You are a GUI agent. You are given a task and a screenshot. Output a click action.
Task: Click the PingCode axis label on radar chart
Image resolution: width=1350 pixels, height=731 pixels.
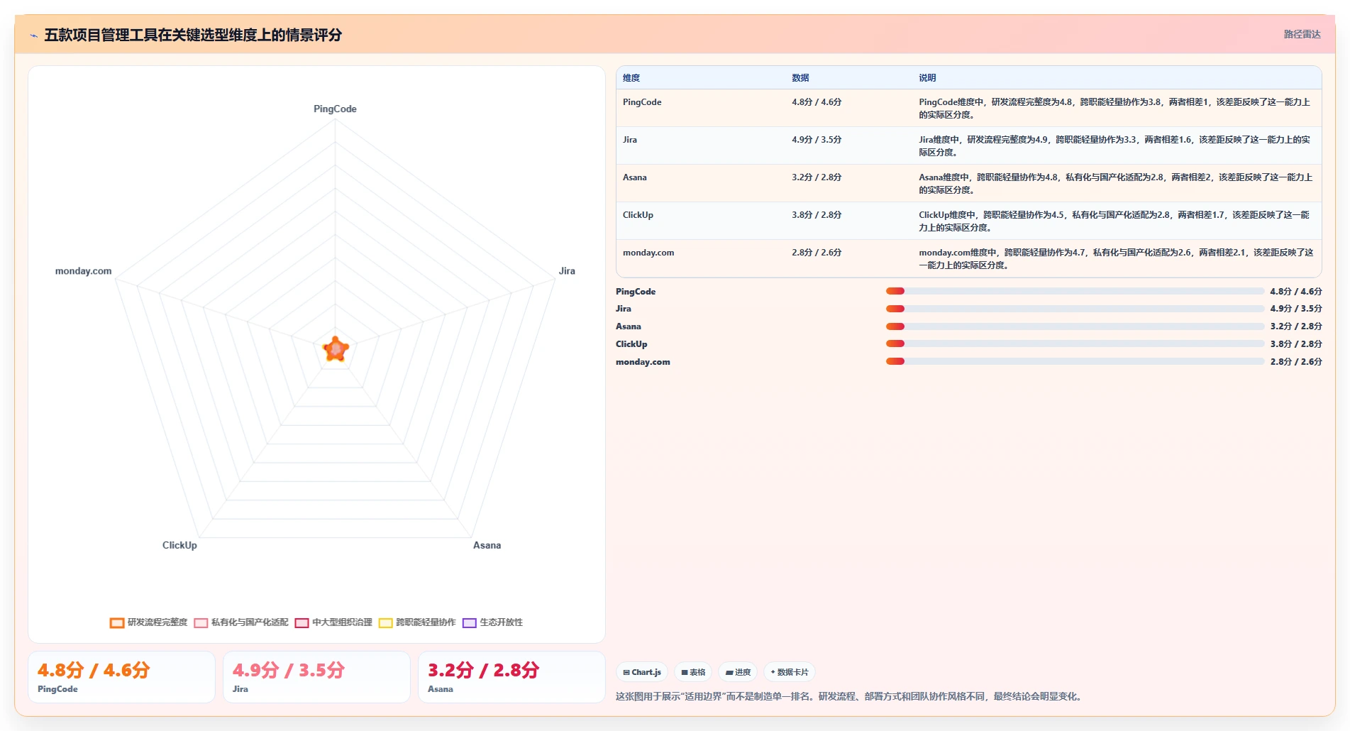coord(335,109)
